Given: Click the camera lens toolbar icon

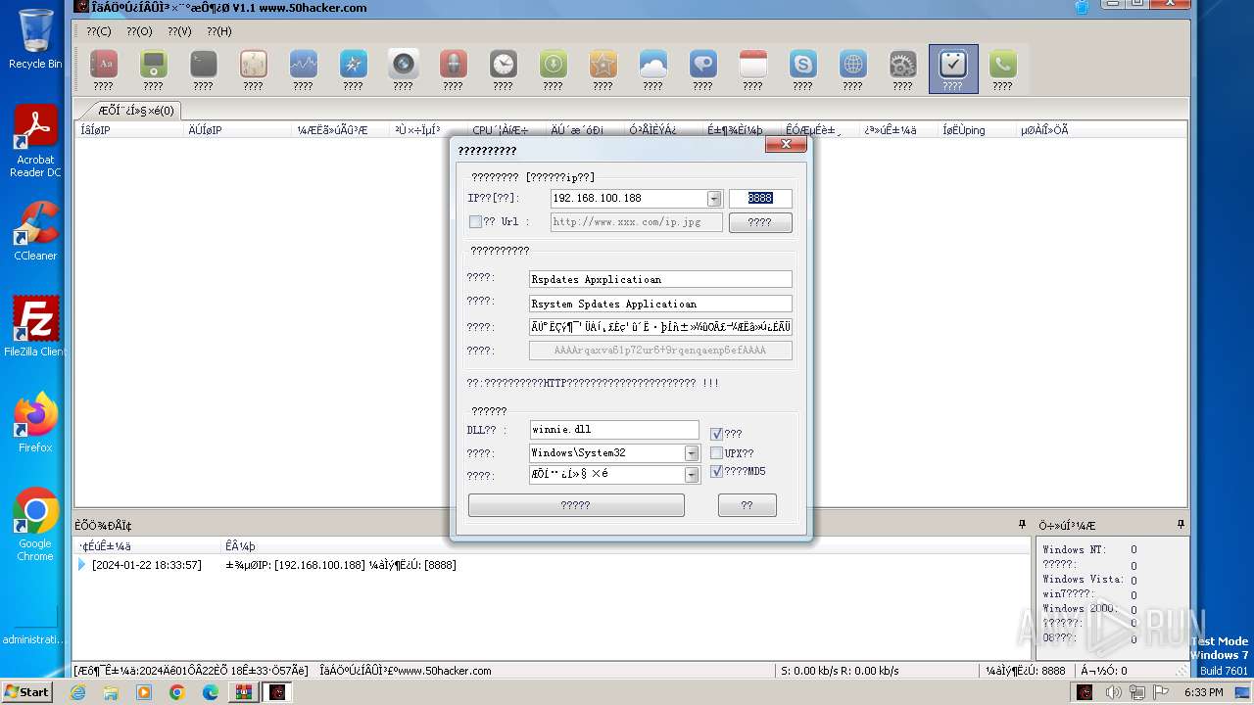Looking at the screenshot, I should (x=403, y=65).
